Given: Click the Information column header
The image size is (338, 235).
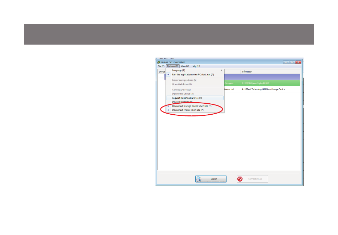Looking at the screenshot, I should tap(270, 71).
